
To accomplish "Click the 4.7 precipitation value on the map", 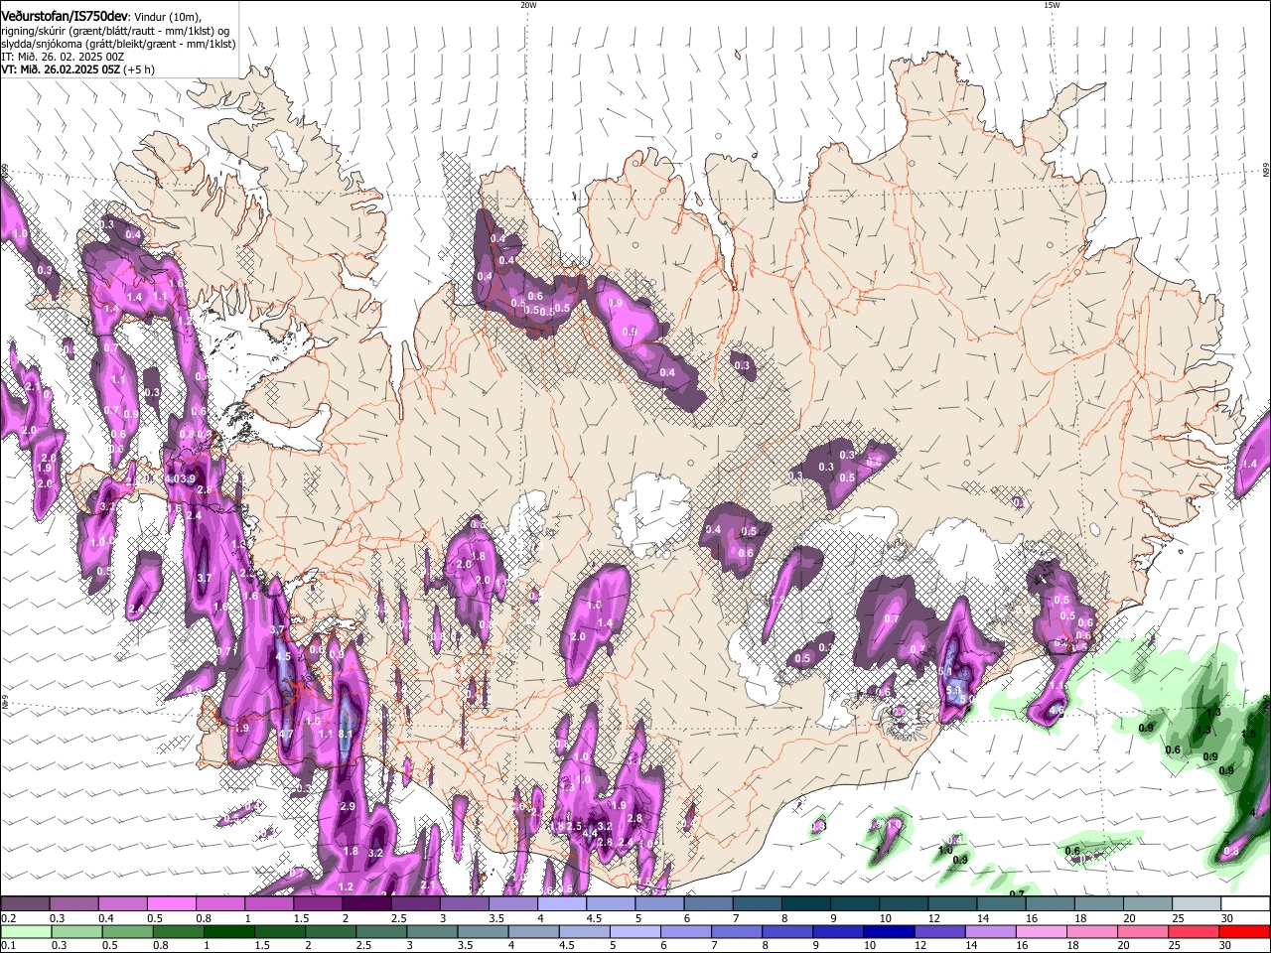I will tap(286, 735).
